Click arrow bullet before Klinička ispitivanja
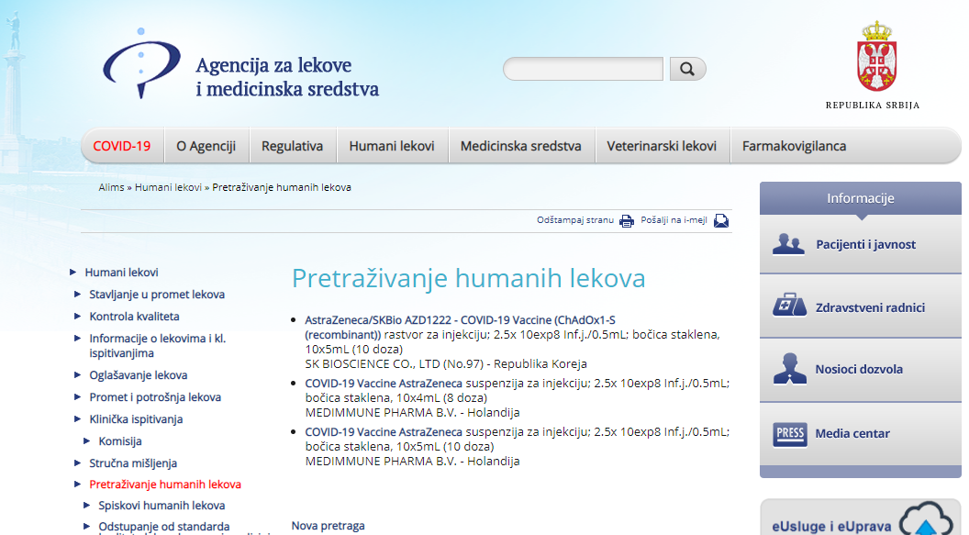 pyautogui.click(x=78, y=418)
